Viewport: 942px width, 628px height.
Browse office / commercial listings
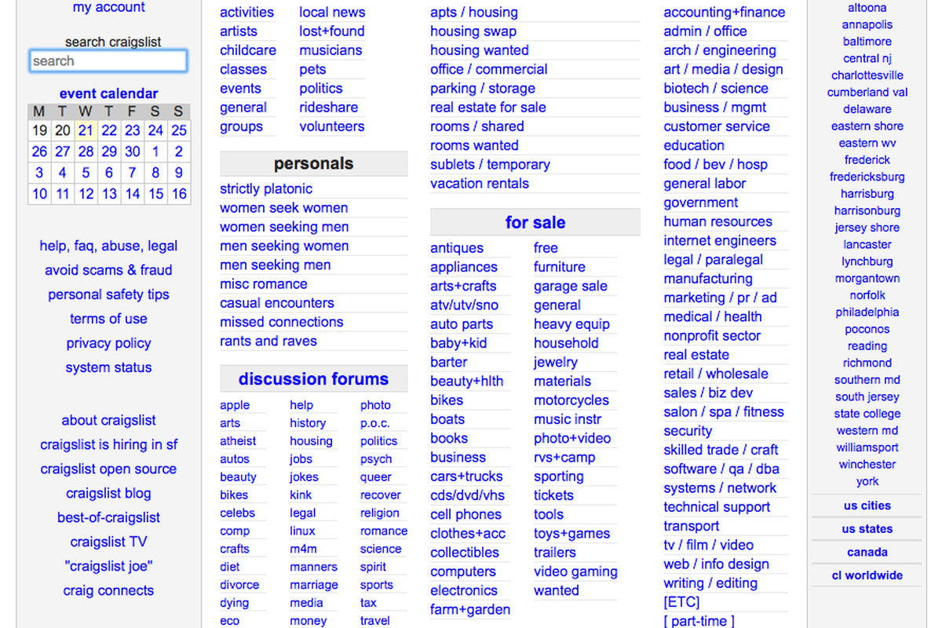489,69
